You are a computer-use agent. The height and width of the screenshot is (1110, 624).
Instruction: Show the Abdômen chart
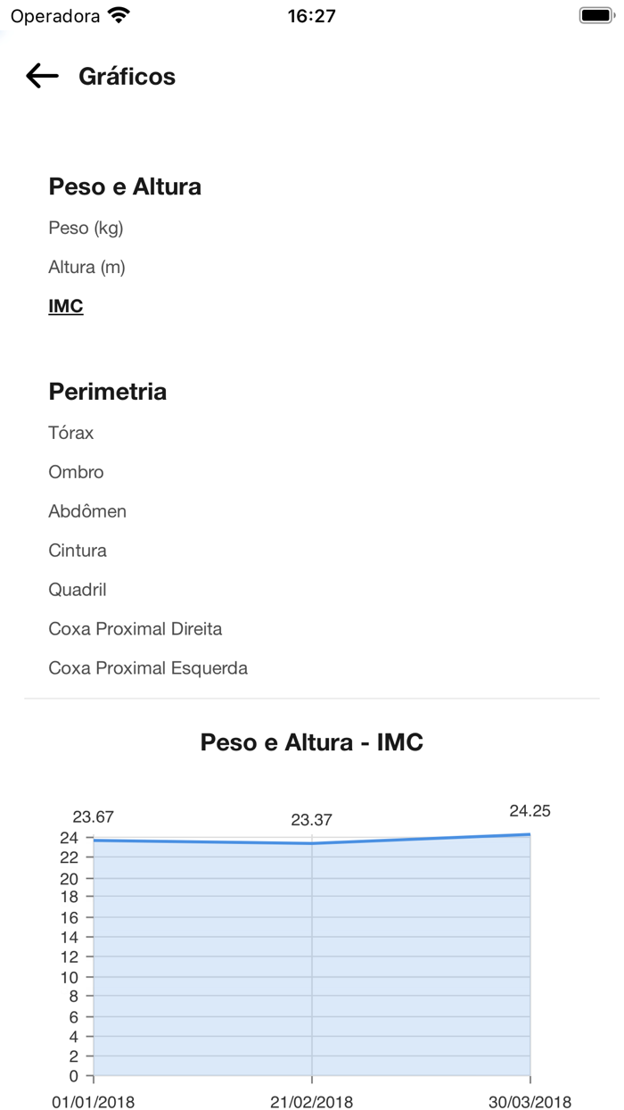click(87, 511)
